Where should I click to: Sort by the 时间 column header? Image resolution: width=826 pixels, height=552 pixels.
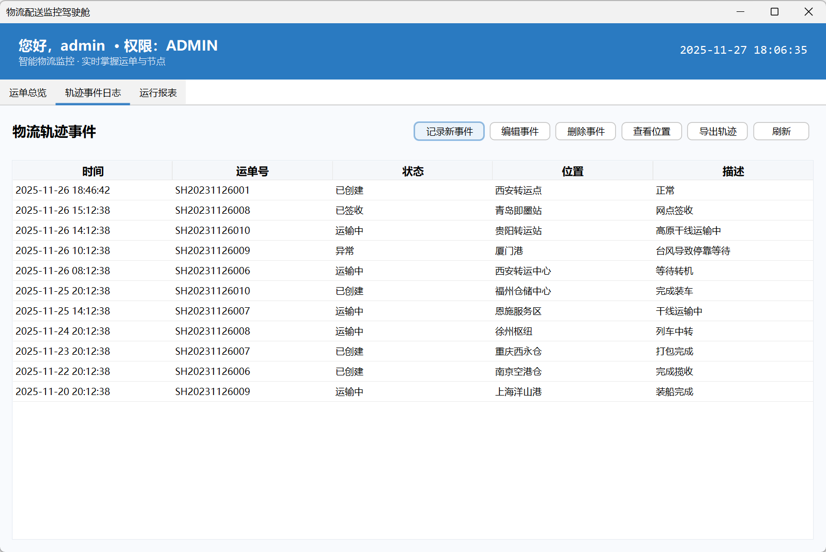tap(93, 171)
